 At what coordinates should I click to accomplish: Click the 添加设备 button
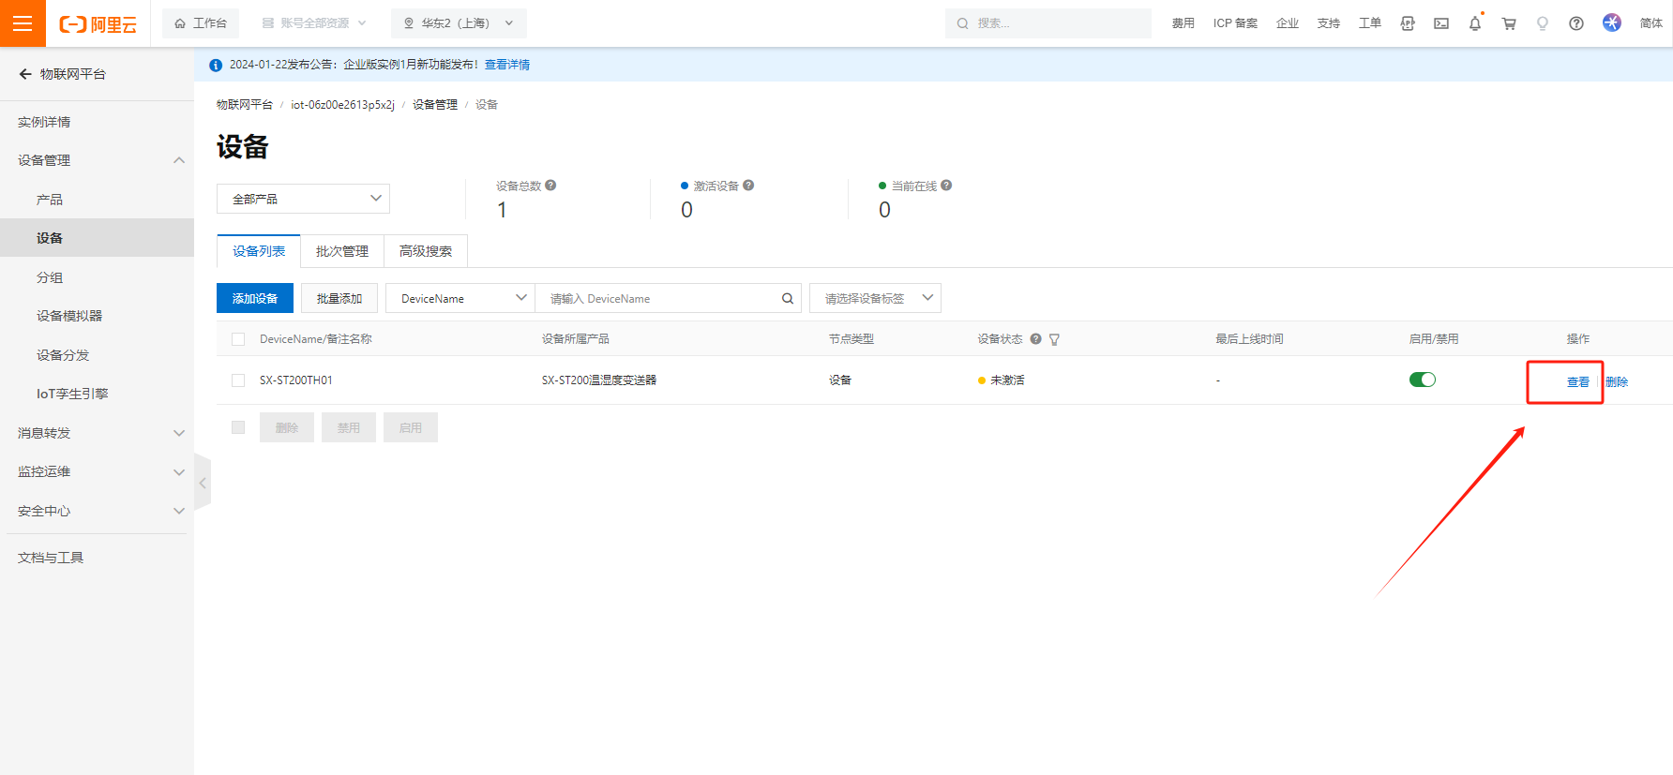tap(255, 298)
